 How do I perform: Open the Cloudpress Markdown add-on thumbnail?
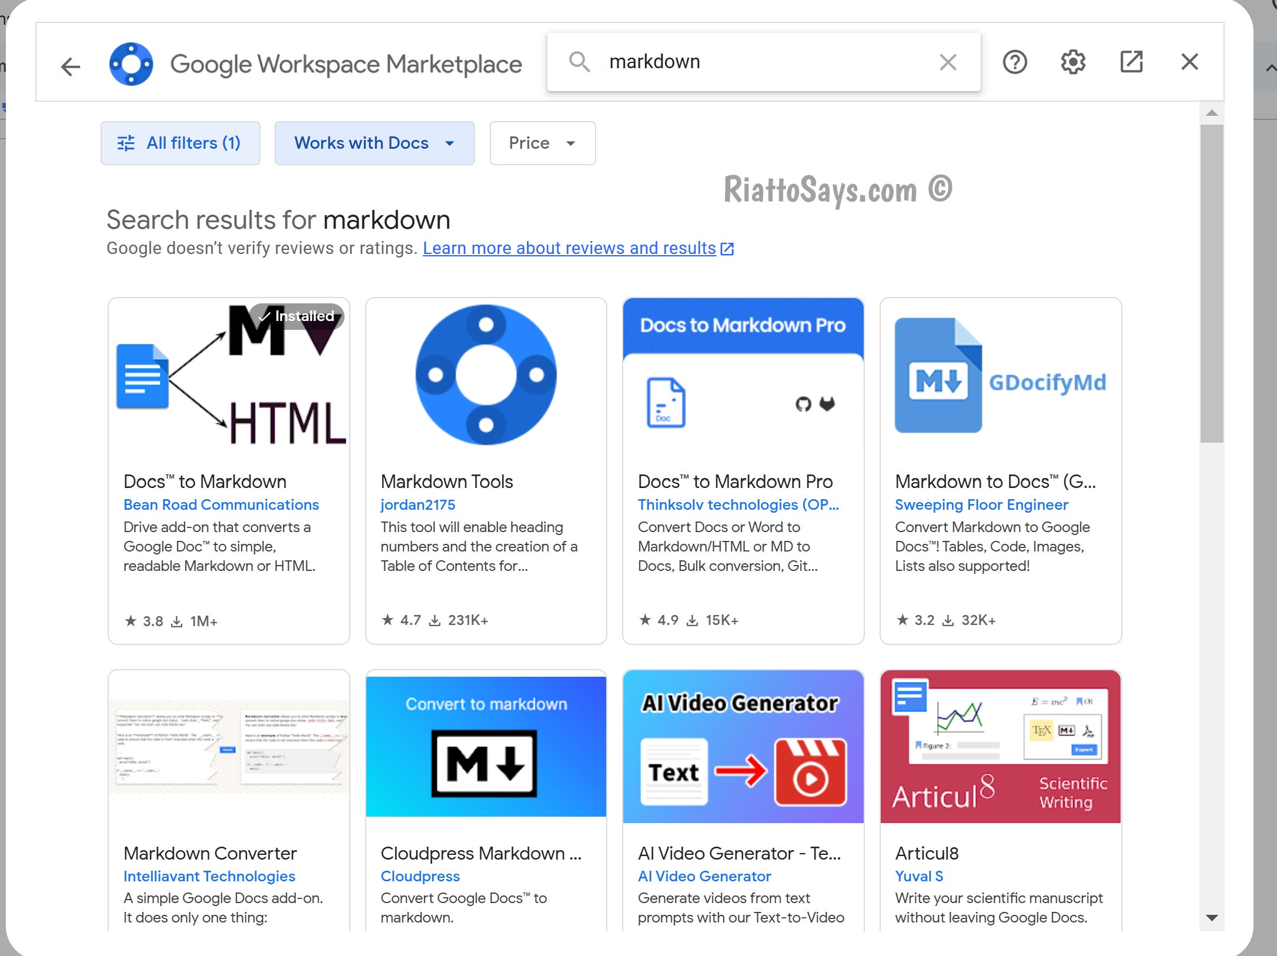coord(486,747)
